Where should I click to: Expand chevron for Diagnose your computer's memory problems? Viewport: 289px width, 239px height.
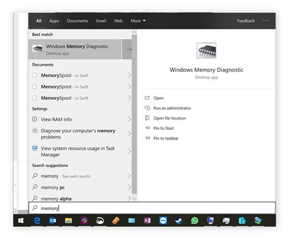point(129,134)
